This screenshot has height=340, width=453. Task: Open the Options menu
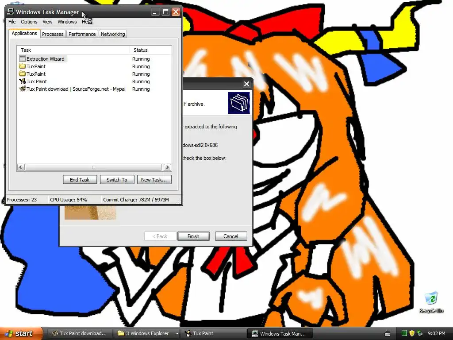pos(29,22)
